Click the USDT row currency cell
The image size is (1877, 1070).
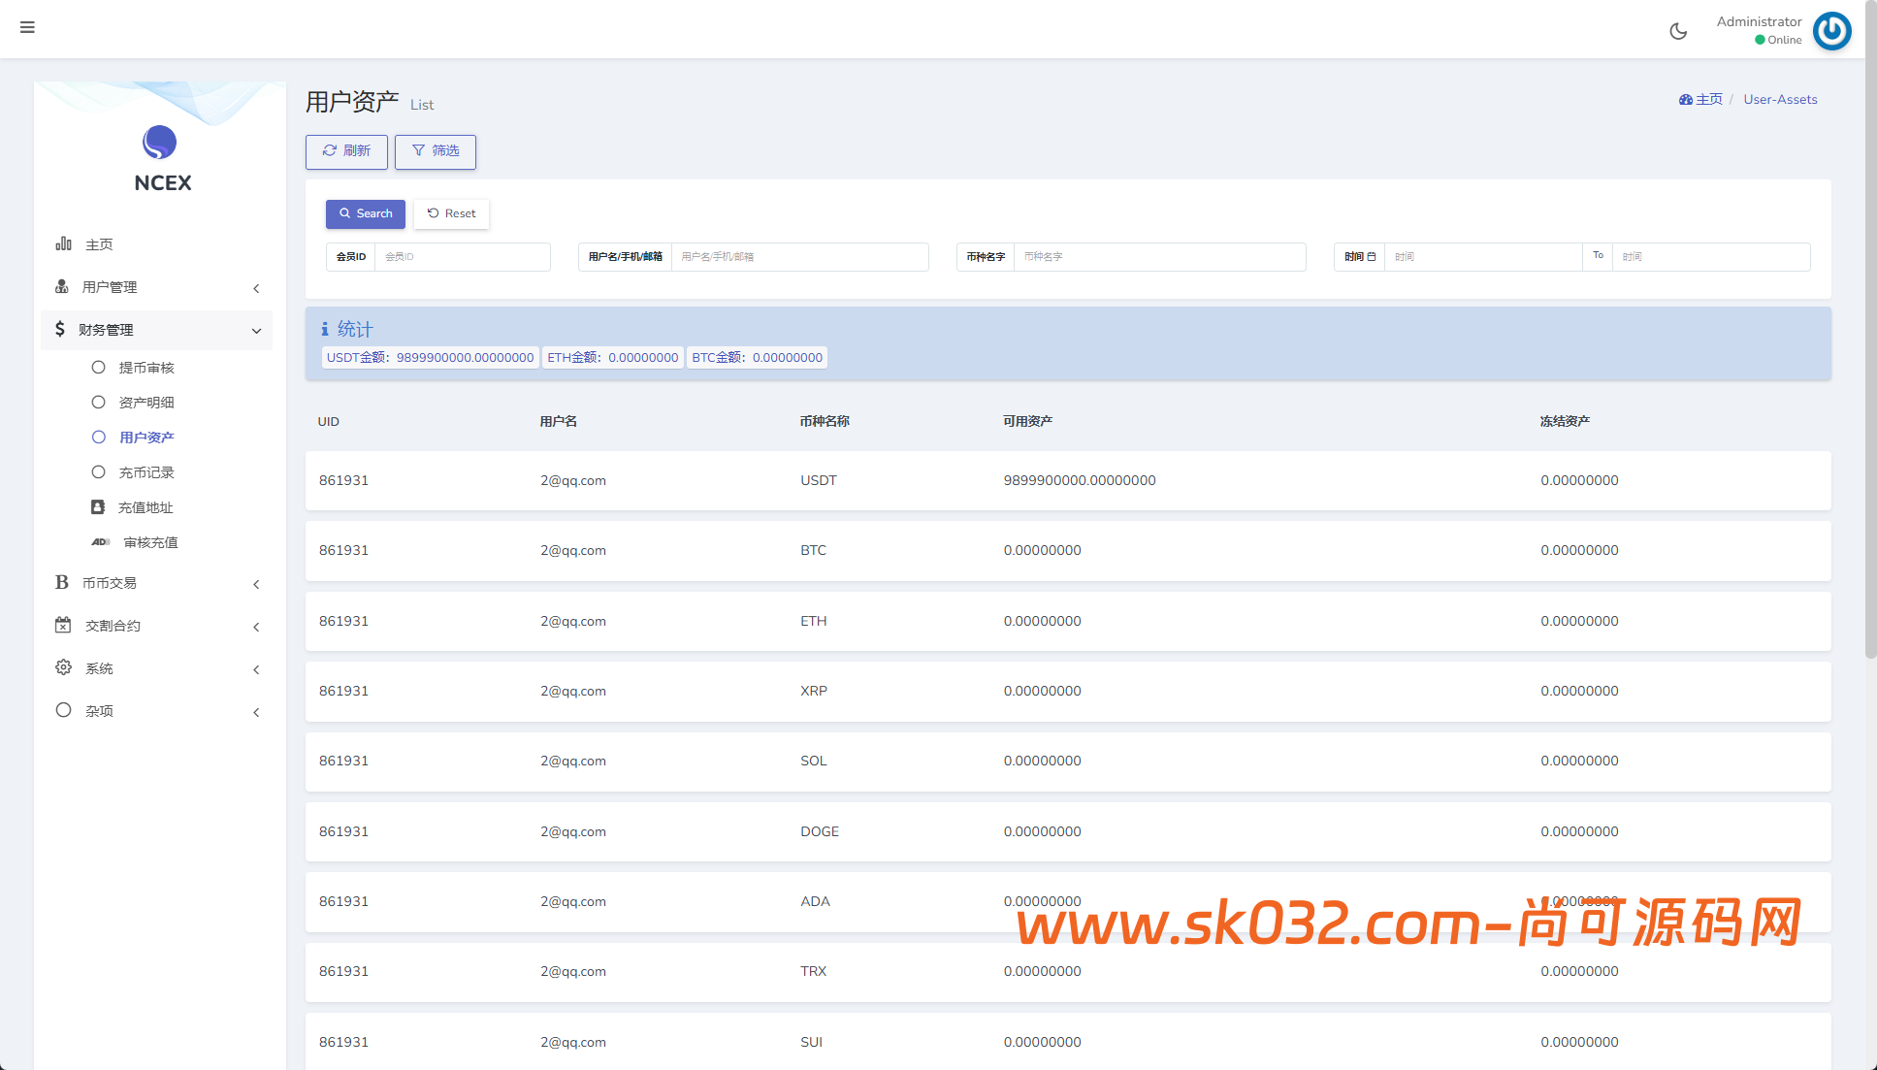818,480
